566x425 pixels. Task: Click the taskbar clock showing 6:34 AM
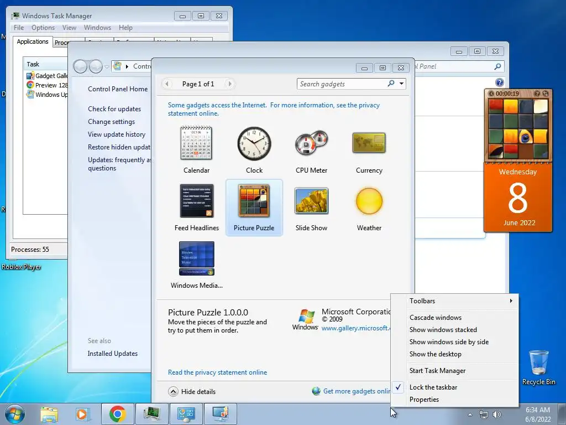click(x=538, y=414)
